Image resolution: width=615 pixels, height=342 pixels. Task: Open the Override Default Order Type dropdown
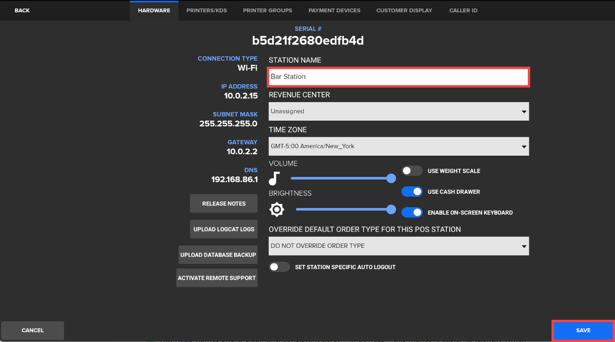tap(398, 246)
